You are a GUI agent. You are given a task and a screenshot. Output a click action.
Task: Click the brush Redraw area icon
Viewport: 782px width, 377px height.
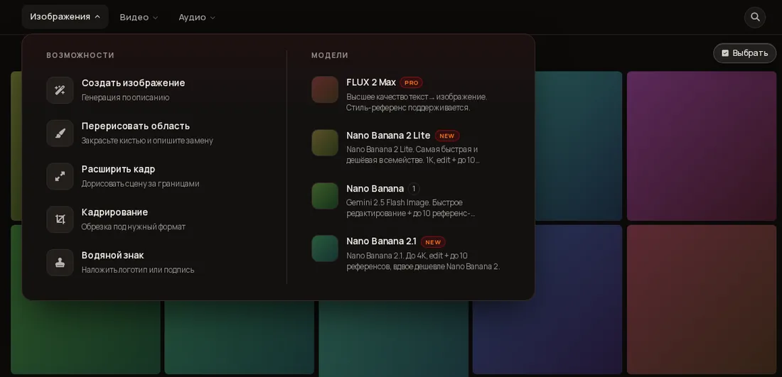coord(60,133)
